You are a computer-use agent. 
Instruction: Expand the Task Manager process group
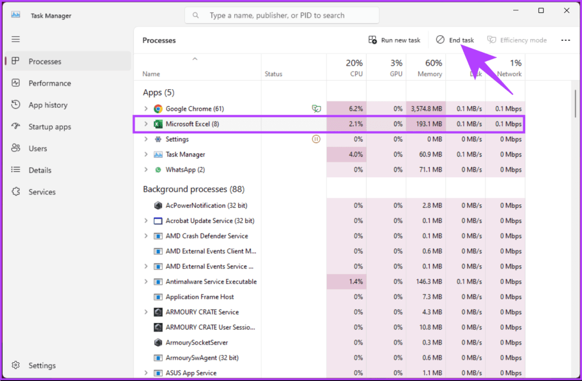click(146, 154)
